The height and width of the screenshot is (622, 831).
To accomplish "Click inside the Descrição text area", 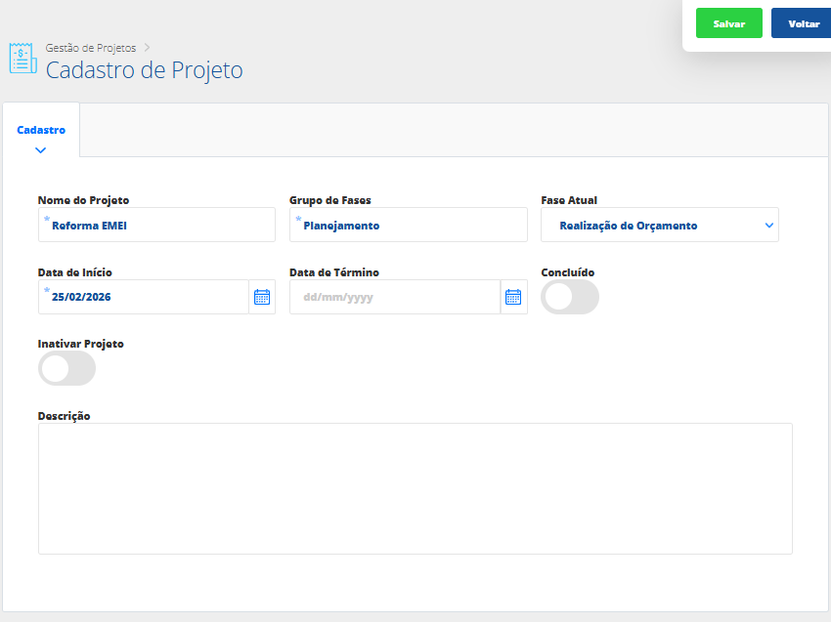I will pyautogui.click(x=415, y=488).
